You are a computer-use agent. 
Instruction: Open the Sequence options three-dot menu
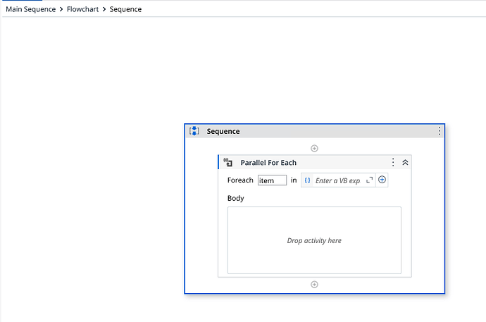pyautogui.click(x=440, y=131)
